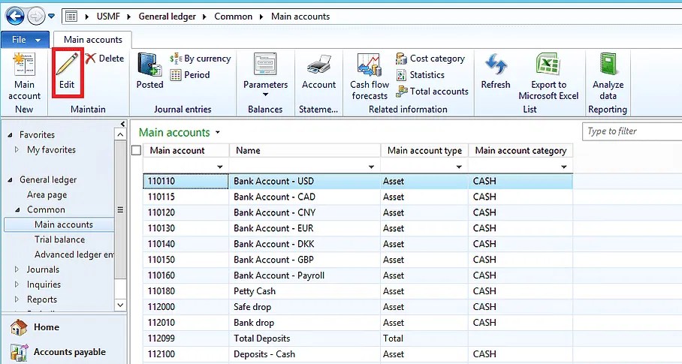The width and height of the screenshot is (682, 364).
Task: Expand the Inquiries tree node
Action: (x=17, y=284)
